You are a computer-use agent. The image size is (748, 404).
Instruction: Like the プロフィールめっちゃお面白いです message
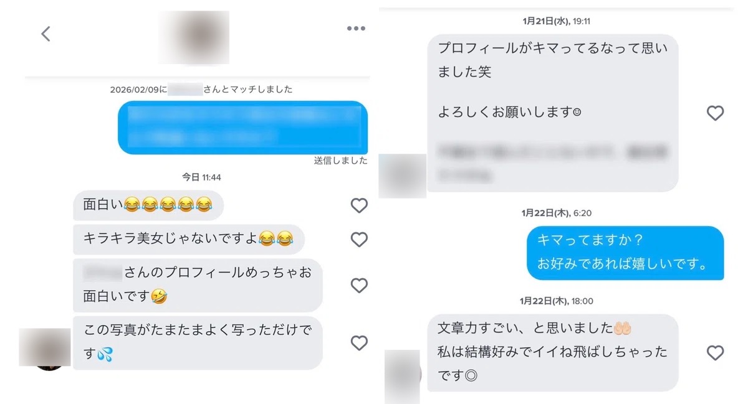[359, 286]
